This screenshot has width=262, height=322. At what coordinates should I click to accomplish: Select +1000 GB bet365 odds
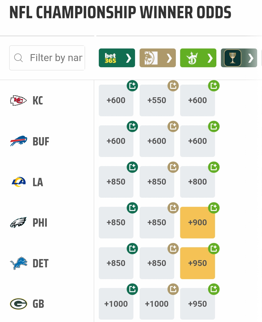click(x=116, y=304)
